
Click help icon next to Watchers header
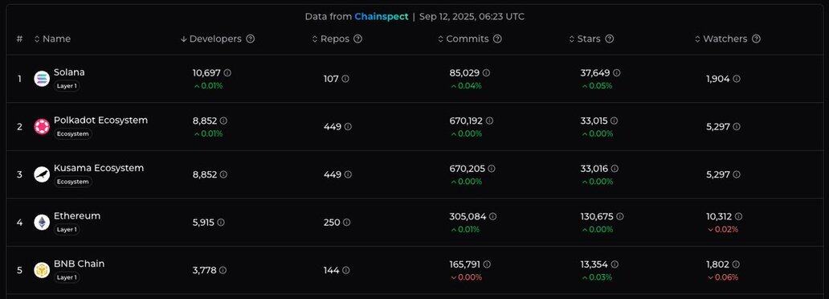[x=756, y=39]
